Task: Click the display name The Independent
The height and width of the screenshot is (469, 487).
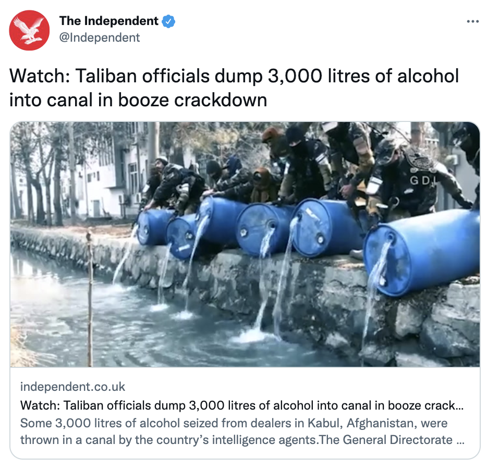Action: tap(108, 21)
